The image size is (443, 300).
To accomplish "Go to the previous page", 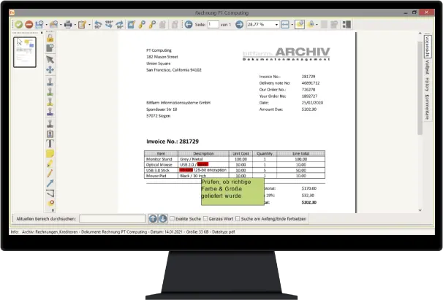I will click(189, 25).
